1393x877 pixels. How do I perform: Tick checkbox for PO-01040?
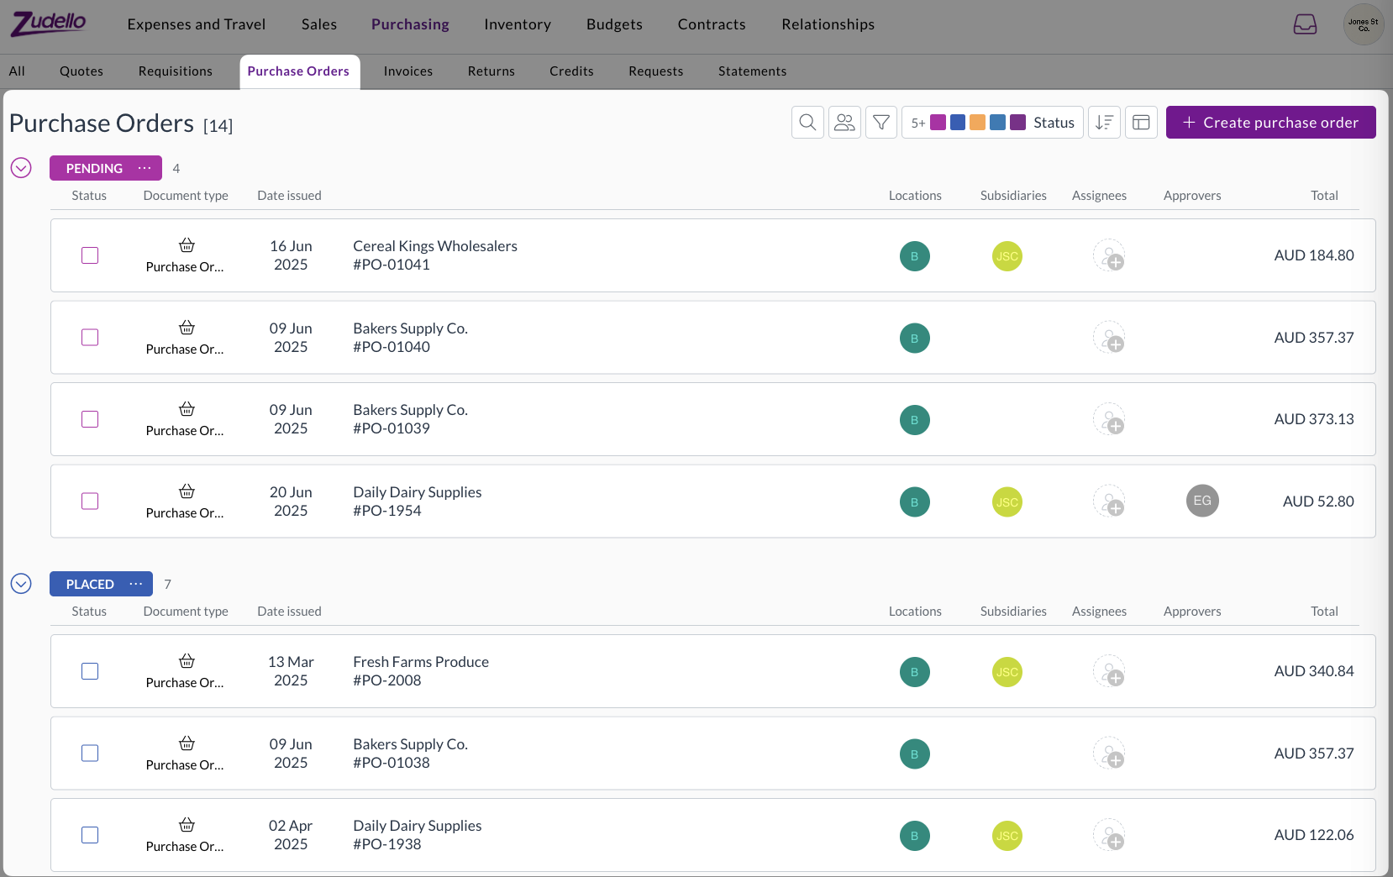(x=90, y=338)
